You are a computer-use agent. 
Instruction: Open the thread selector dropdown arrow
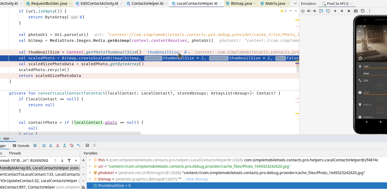76,161
